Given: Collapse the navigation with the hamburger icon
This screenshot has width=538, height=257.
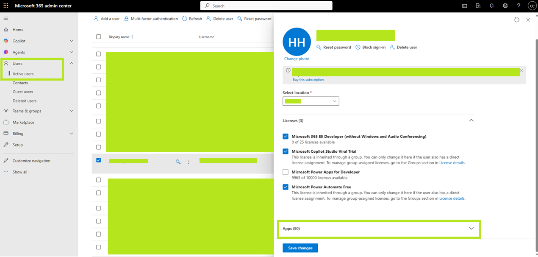Looking at the screenshot, I should [x=6, y=18].
